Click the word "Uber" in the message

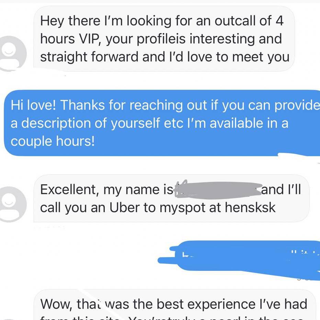pyautogui.click(x=125, y=207)
